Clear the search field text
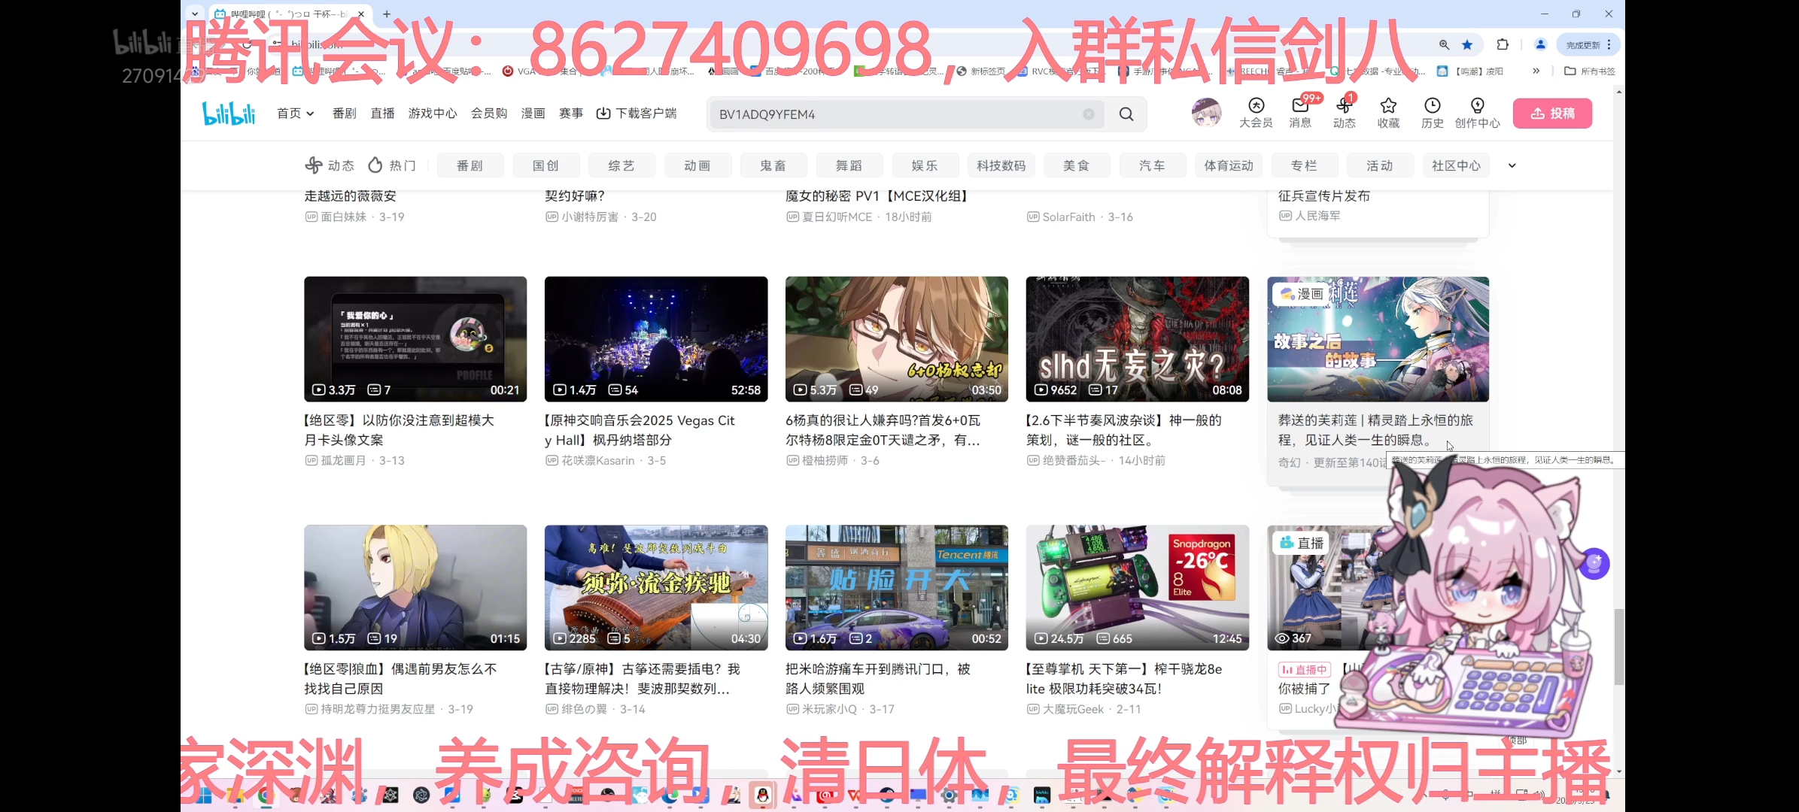Image resolution: width=1799 pixels, height=812 pixels. (x=1089, y=114)
